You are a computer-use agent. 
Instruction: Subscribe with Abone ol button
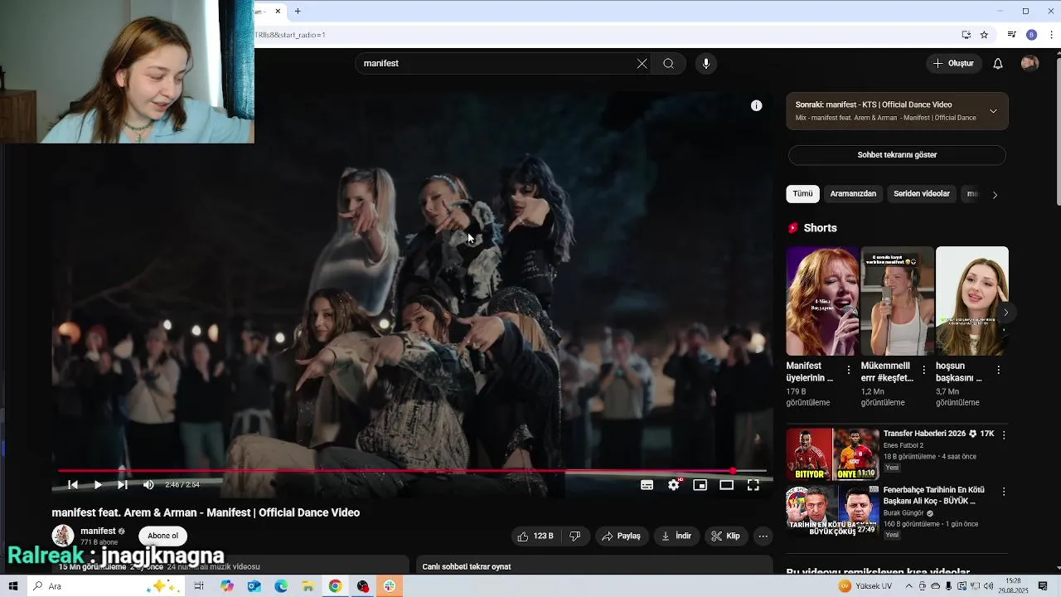coord(162,536)
